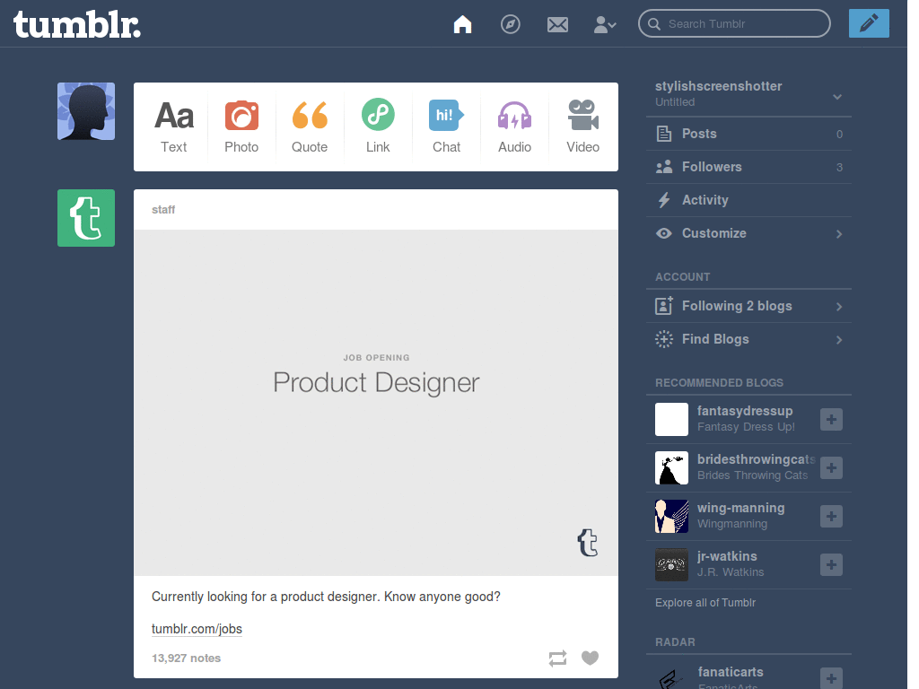Viewport: 919px width, 689px height.
Task: Click the wing-manning avatar
Action: (x=671, y=516)
